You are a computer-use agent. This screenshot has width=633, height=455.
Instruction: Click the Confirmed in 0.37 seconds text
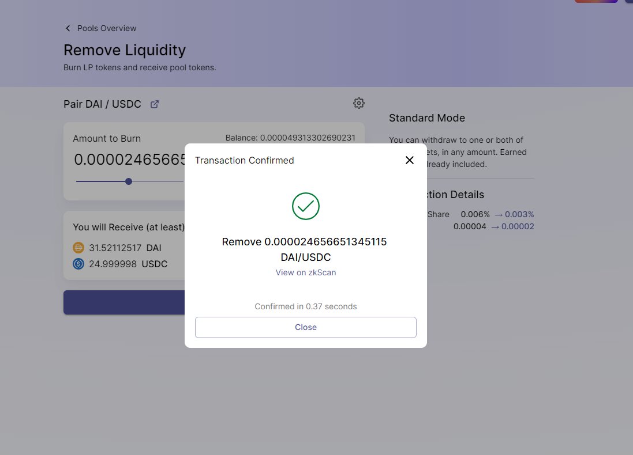(306, 306)
